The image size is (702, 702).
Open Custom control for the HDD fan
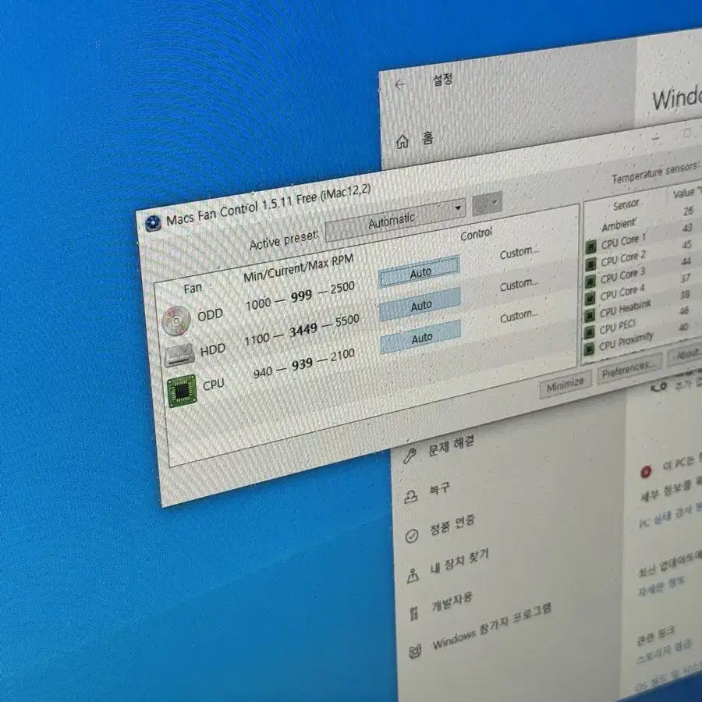(519, 284)
